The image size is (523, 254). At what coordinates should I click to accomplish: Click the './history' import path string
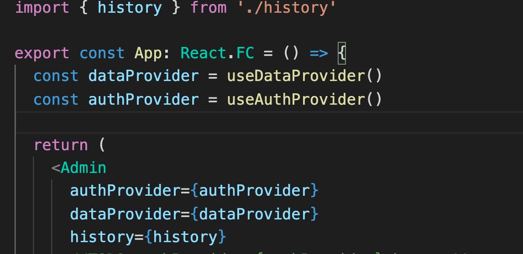coord(287,7)
